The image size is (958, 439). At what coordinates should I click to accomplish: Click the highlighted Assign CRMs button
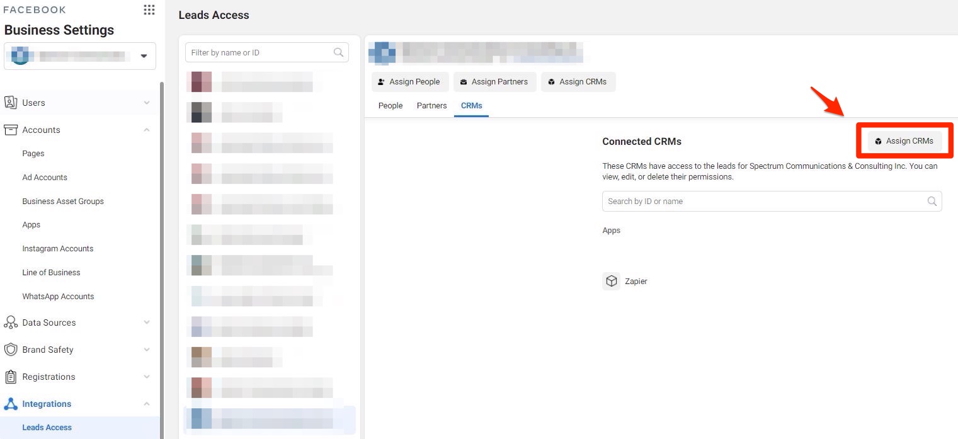pos(904,141)
